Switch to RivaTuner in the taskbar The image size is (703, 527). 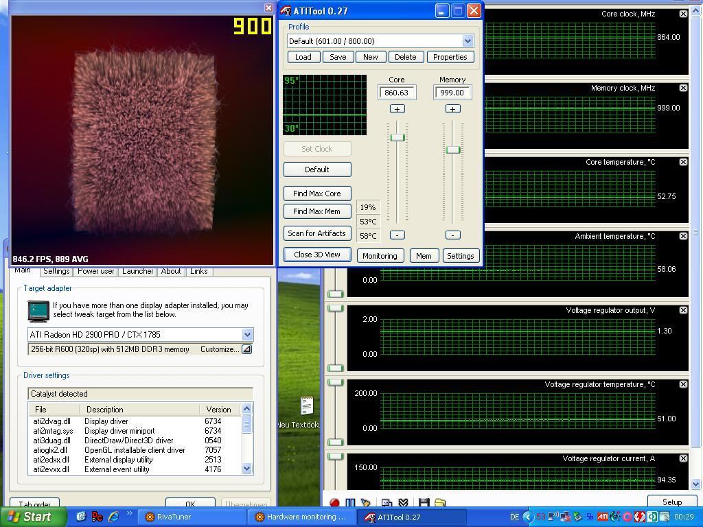[x=191, y=517]
